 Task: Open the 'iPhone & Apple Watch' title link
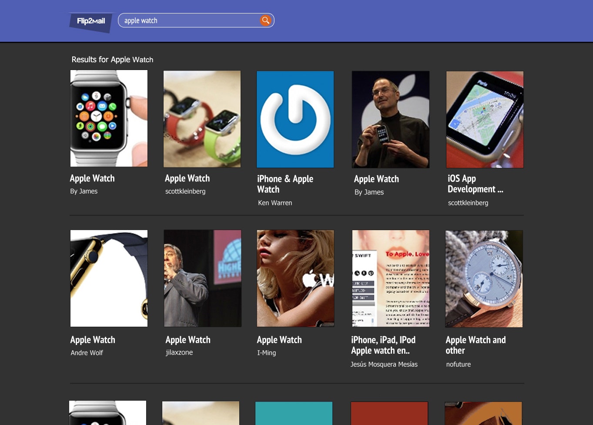[x=285, y=184]
